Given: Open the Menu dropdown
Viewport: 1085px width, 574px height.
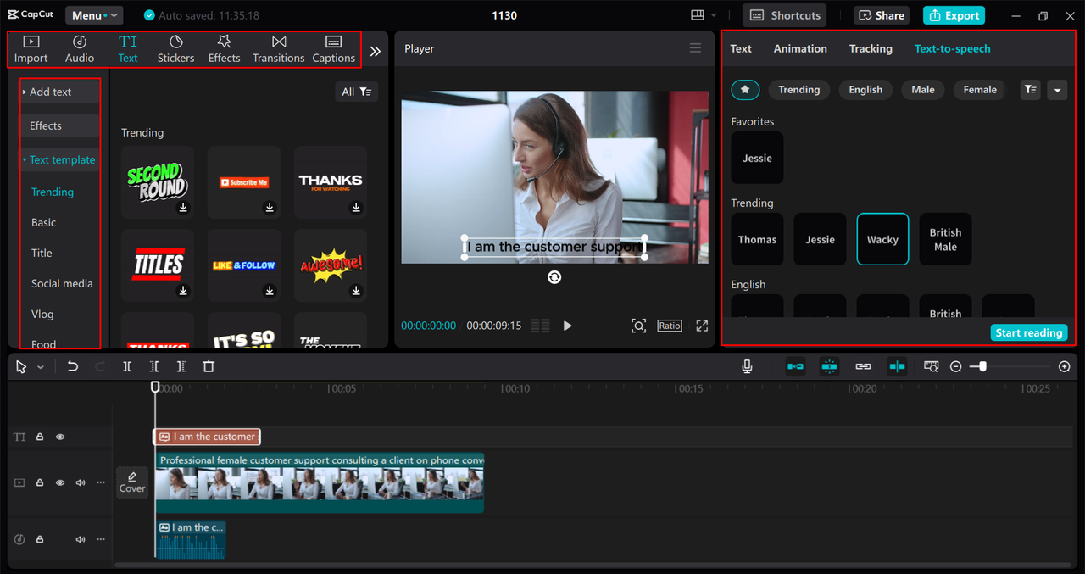Looking at the screenshot, I should click(x=93, y=15).
